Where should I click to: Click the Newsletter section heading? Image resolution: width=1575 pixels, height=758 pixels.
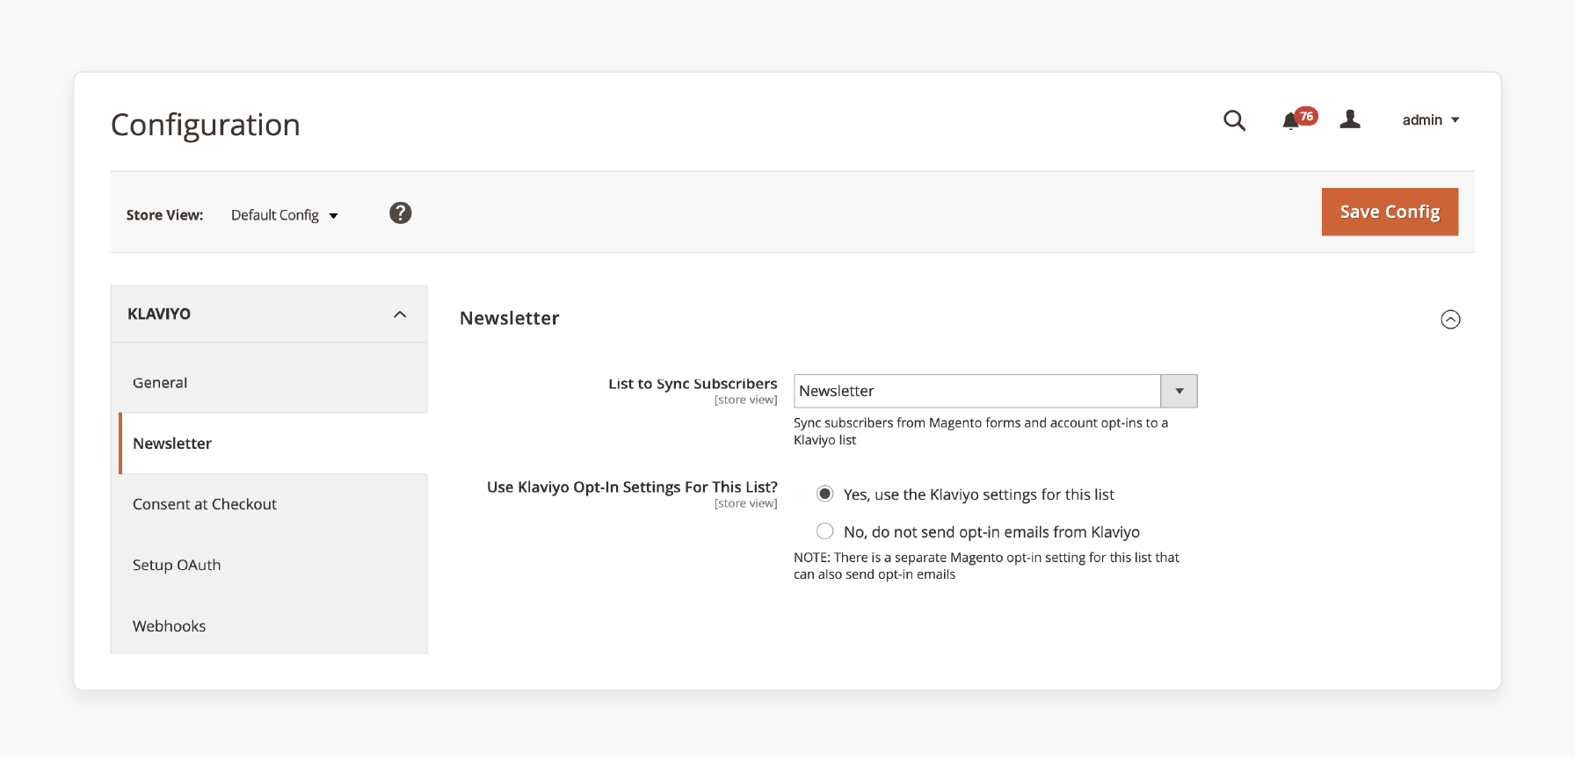coord(510,318)
